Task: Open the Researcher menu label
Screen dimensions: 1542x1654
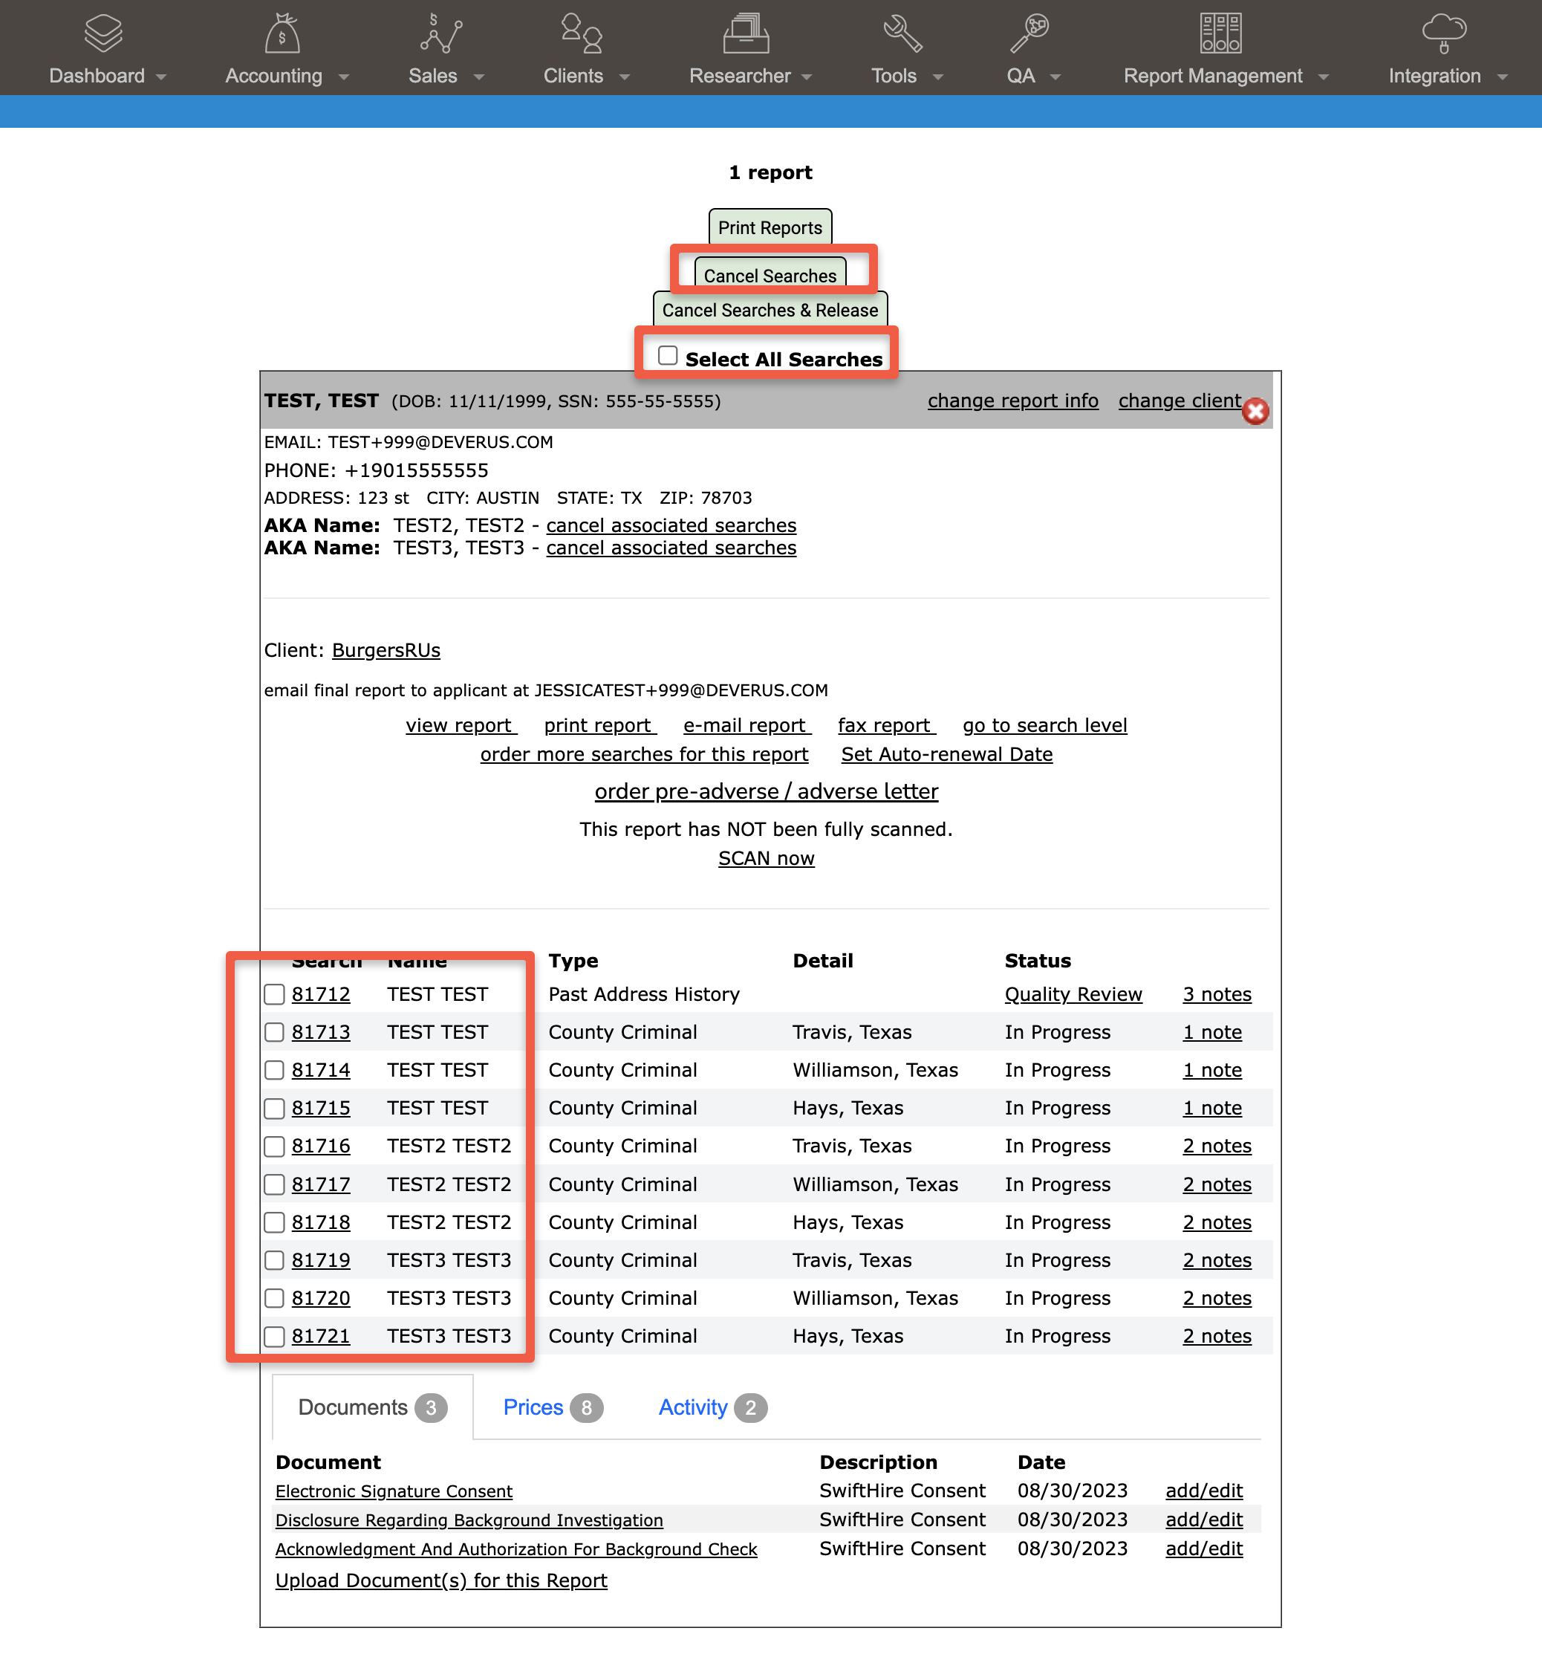Action: tap(739, 76)
